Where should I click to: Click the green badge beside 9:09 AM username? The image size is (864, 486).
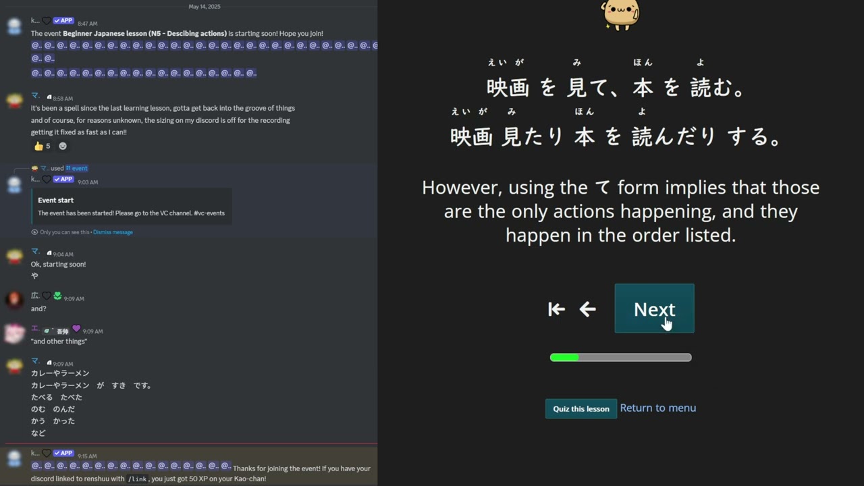[x=58, y=296]
